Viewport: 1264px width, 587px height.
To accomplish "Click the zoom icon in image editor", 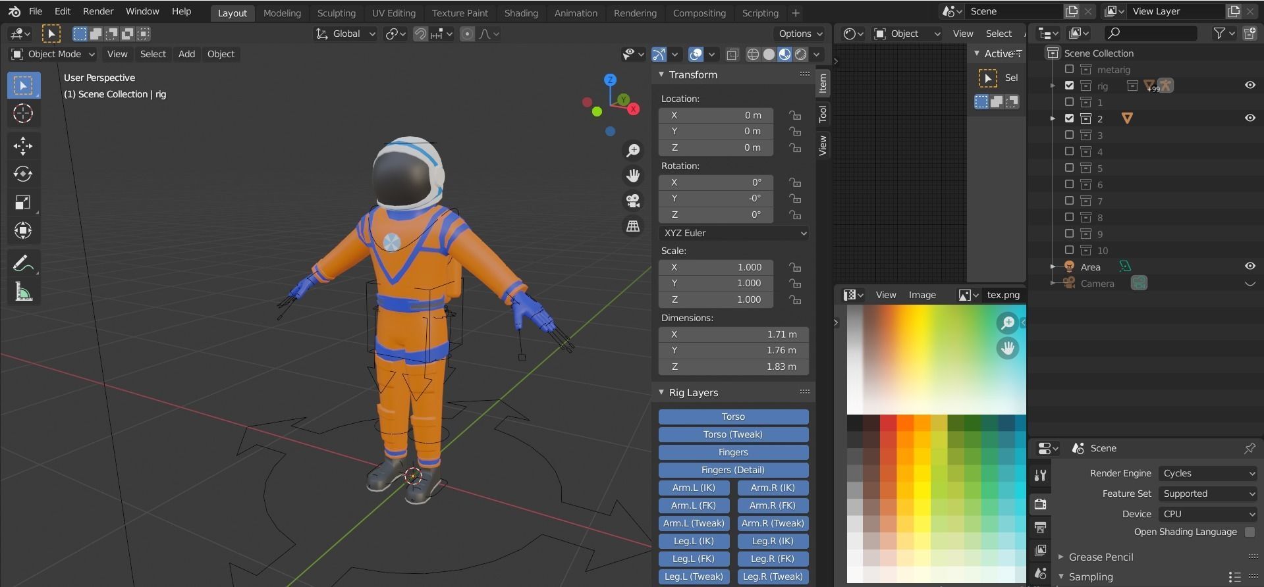I will pos(1007,322).
